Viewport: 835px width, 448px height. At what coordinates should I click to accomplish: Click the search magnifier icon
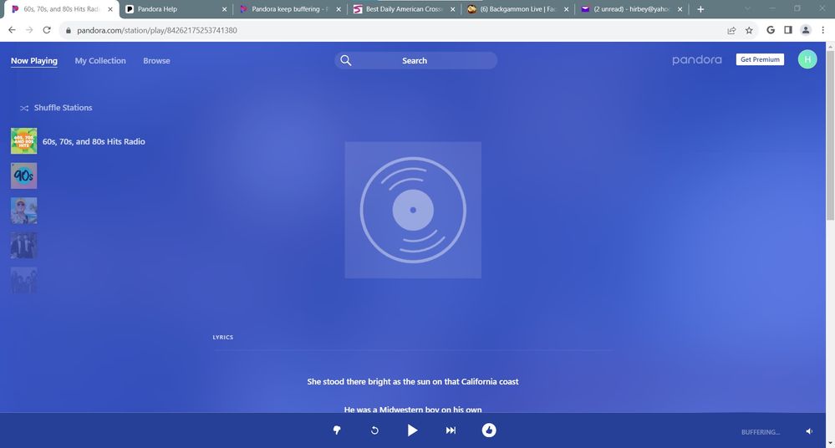click(345, 61)
